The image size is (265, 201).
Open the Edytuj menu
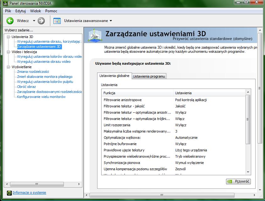coord(20,11)
